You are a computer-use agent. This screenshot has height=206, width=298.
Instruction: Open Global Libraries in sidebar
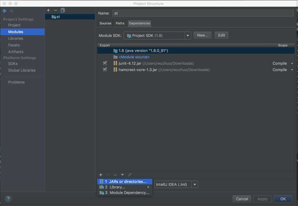[x=22, y=70]
